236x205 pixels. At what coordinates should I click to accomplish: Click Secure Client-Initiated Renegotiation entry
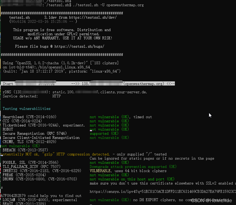(41, 138)
